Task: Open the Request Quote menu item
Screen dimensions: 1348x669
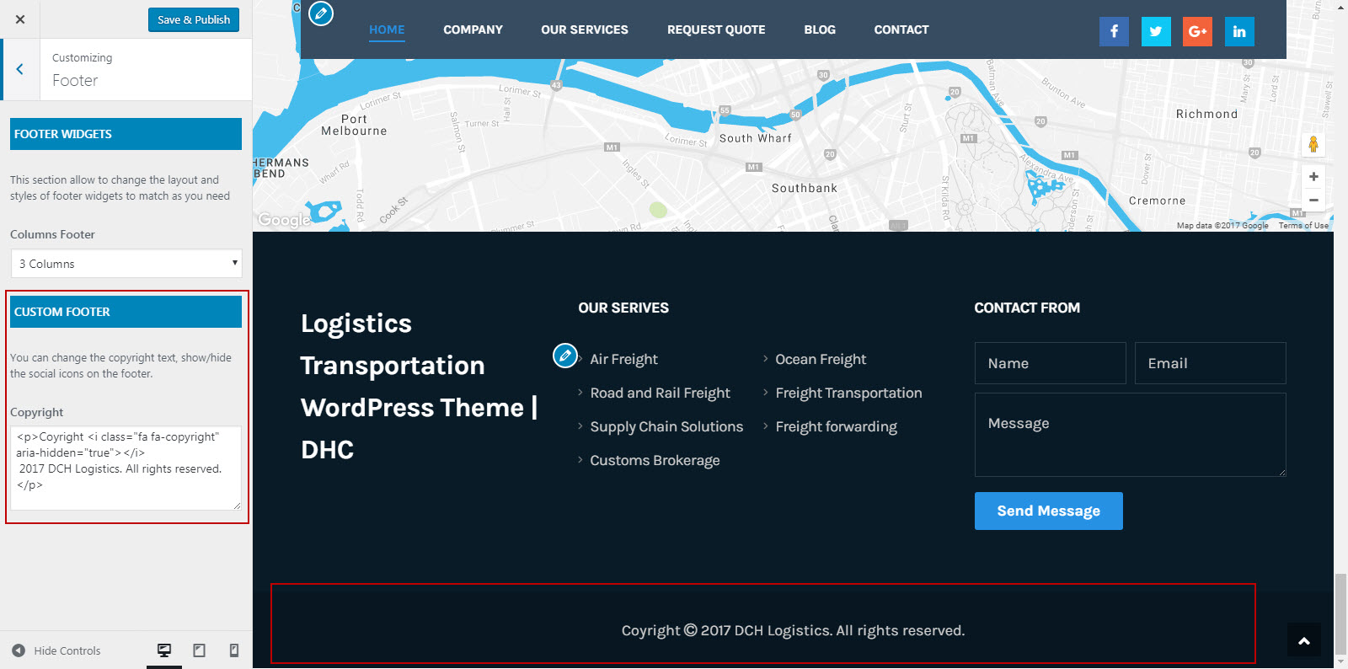Action: 716,29
